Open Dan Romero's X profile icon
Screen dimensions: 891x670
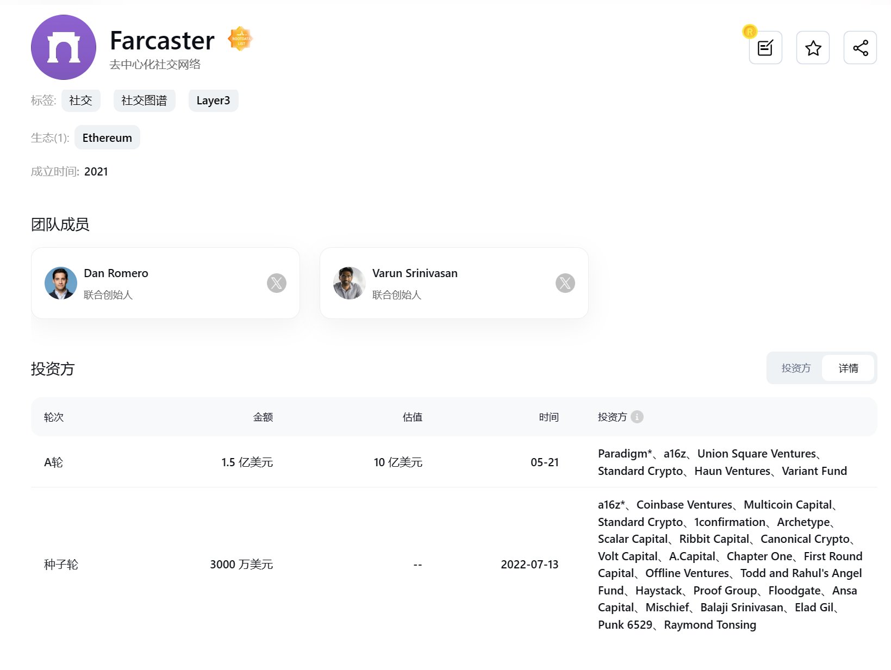pyautogui.click(x=276, y=283)
